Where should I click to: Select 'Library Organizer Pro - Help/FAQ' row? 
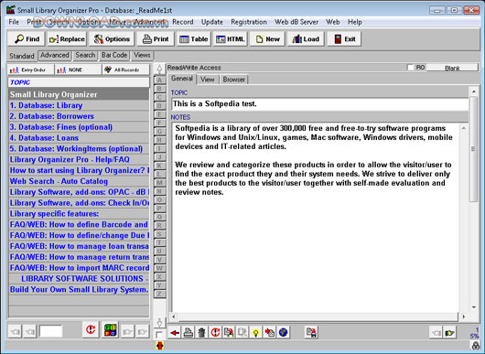[x=79, y=159]
